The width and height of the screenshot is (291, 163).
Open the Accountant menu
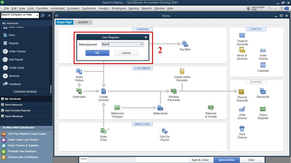click(58, 8)
